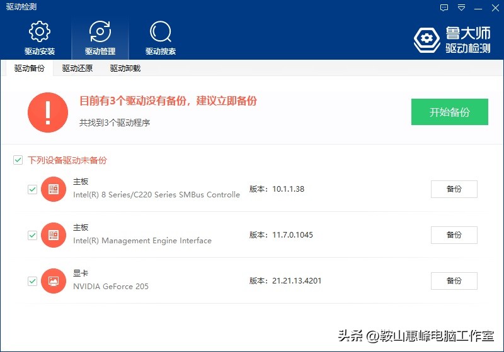Image resolution: width=504 pixels, height=352 pixels.
Task: Open the 驱动搜索 magnifier icon section
Action: tap(161, 38)
